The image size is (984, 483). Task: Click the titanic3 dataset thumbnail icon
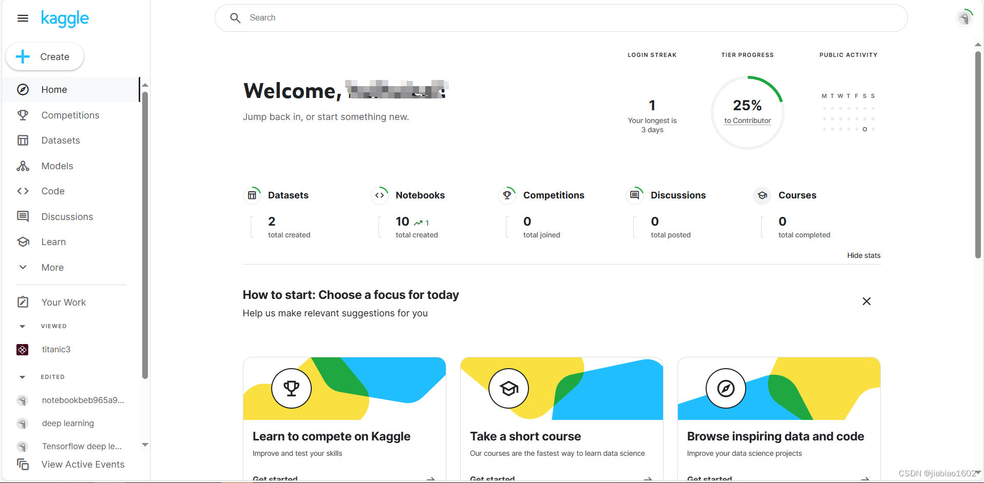(23, 350)
